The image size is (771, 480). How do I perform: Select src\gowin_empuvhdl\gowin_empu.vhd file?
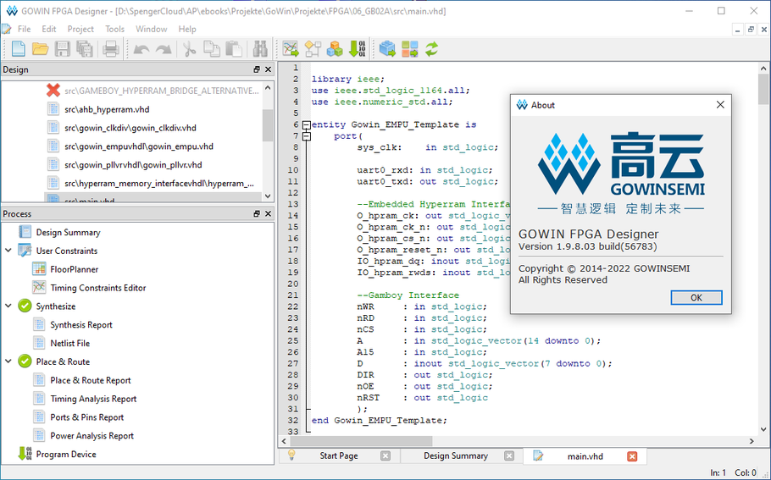[x=139, y=146]
